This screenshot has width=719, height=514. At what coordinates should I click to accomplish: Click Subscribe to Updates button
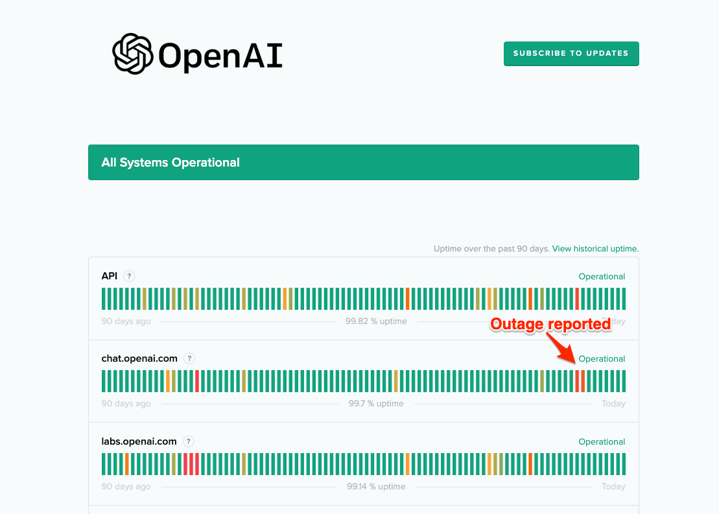[571, 54]
